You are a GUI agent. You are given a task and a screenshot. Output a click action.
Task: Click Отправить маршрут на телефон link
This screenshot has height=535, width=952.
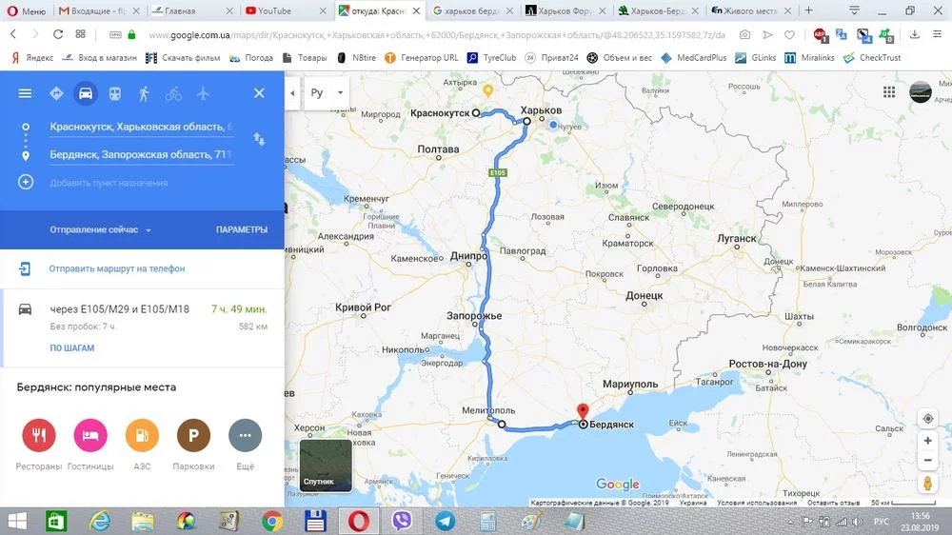[116, 268]
